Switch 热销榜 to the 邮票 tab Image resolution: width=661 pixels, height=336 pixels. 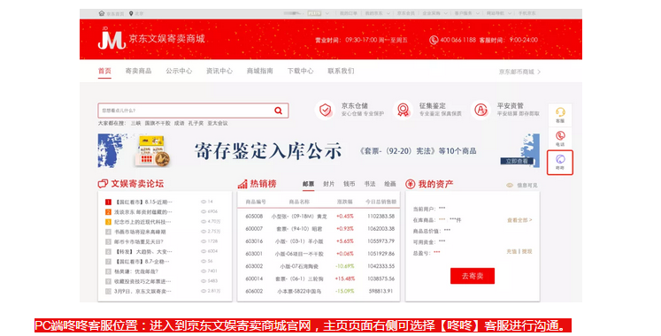tap(308, 184)
